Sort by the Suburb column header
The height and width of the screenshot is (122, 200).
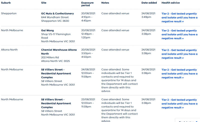[x=6, y=3]
